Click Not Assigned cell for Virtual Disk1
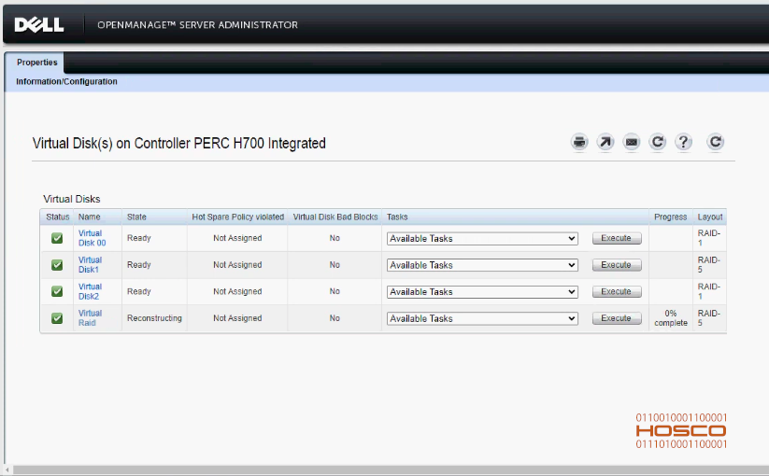The image size is (769, 476). (237, 265)
